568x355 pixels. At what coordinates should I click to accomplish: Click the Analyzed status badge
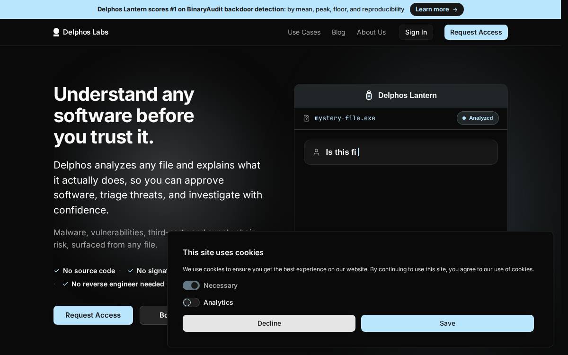478,118
